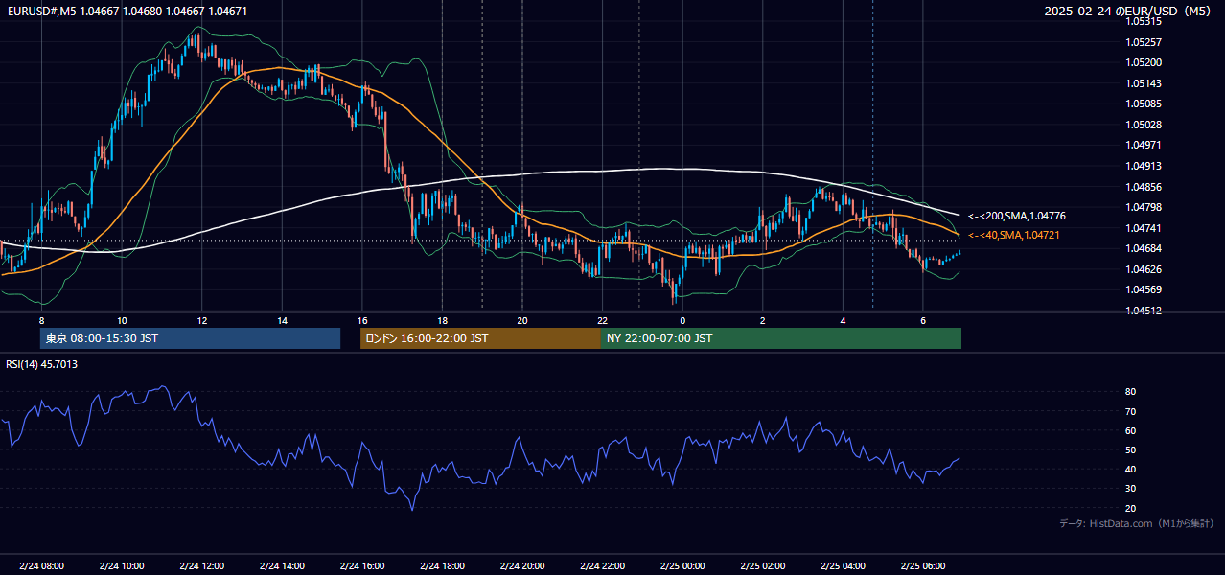Click the 2/24 10:00 time axis label
The image size is (1225, 575).
[x=122, y=565]
